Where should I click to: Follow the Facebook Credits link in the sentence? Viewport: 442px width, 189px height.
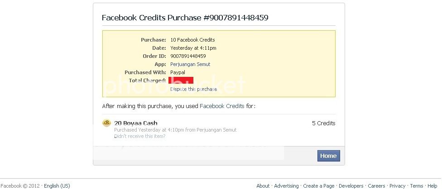[222, 106]
